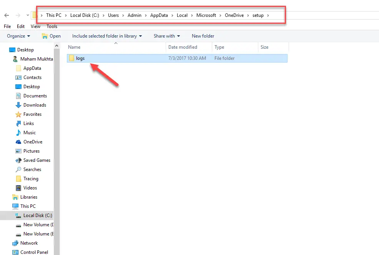Viewport: 379px width, 255px height.
Task: Go to 'AppData' in address breadcrumb
Action: coord(159,15)
